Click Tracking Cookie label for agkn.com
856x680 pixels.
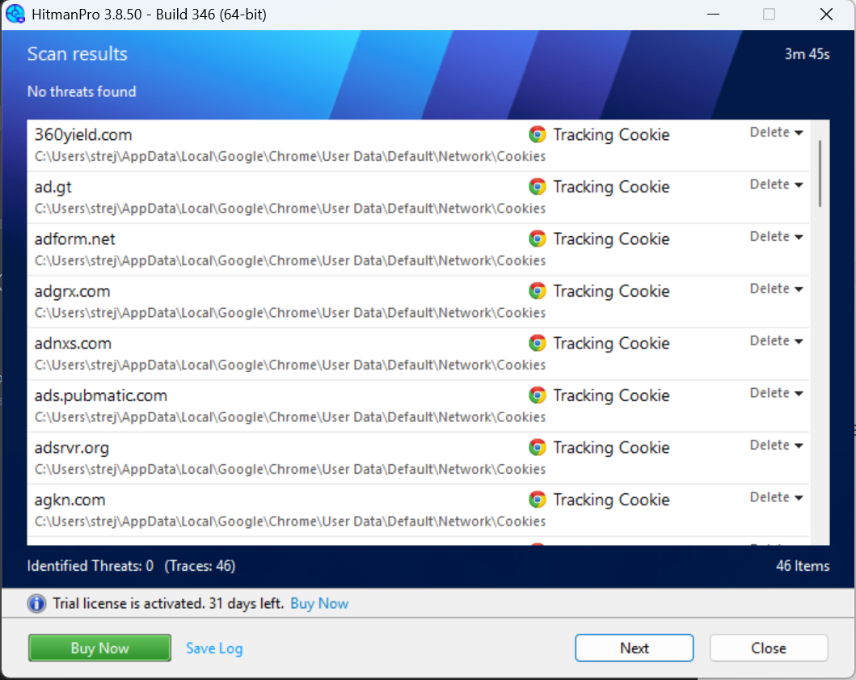[x=611, y=500]
